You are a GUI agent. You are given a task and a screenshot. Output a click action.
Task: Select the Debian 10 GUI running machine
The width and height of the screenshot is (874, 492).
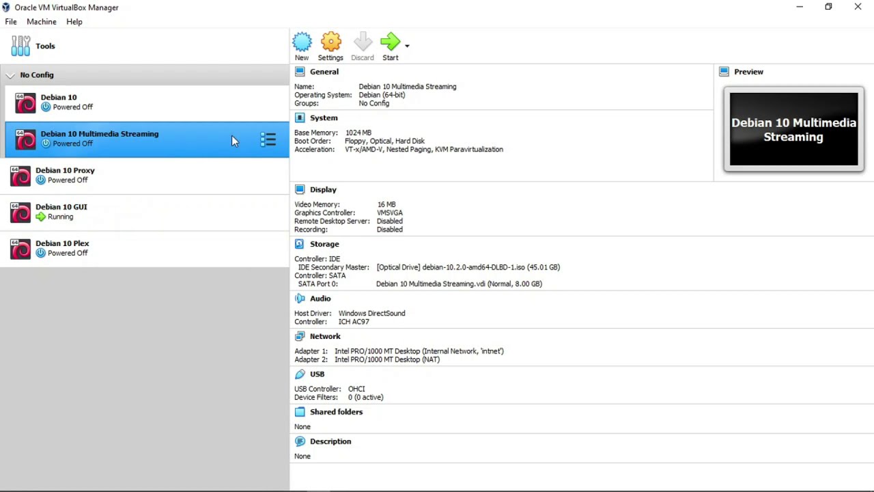[x=145, y=212]
